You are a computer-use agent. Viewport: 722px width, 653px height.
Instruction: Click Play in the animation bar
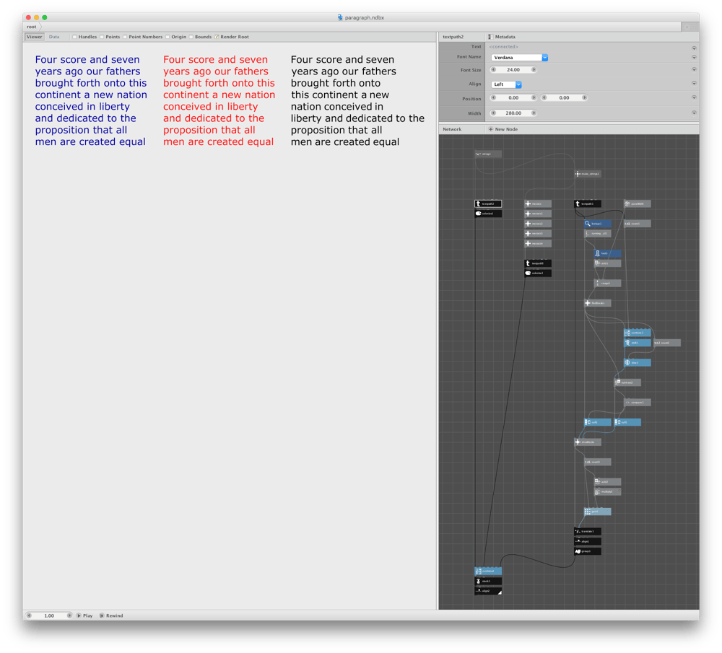pos(84,615)
